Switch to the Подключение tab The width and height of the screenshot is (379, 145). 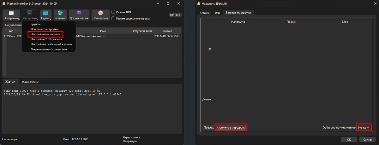tap(30, 82)
